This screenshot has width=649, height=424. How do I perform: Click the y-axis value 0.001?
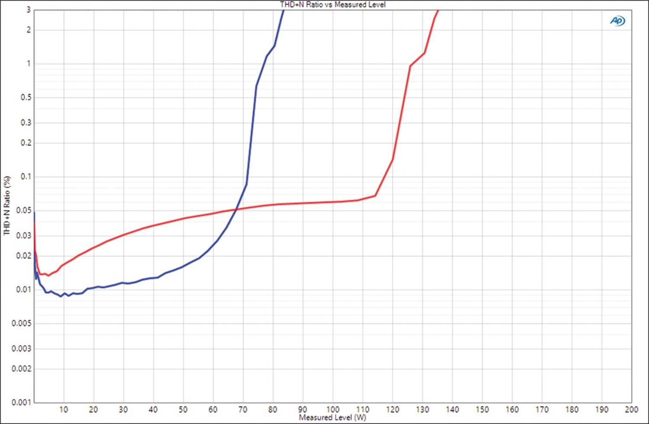click(22, 402)
